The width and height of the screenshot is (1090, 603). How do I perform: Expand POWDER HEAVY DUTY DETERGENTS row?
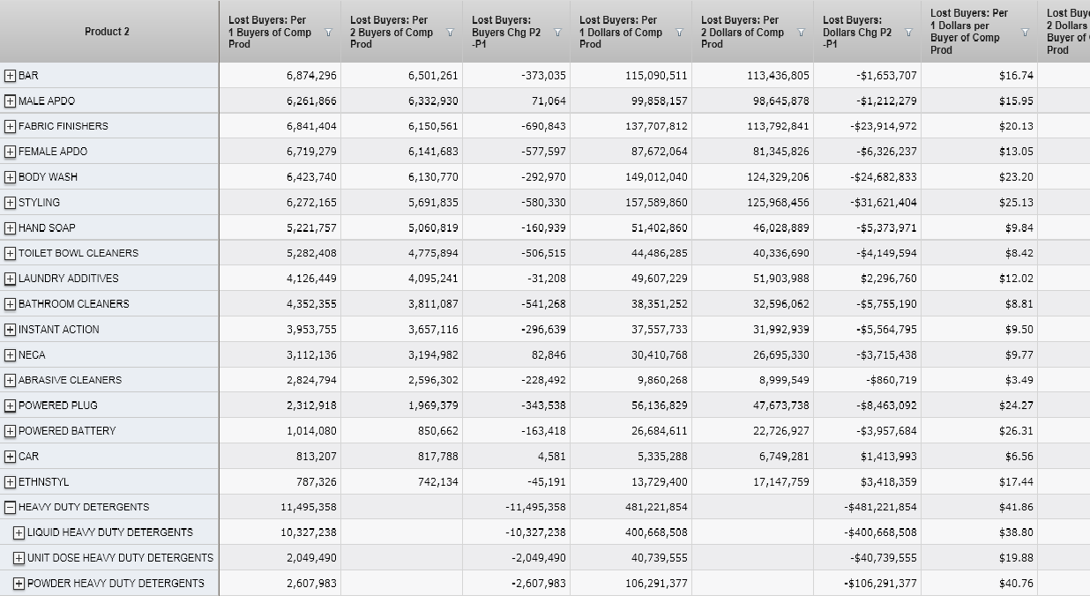click(x=19, y=584)
